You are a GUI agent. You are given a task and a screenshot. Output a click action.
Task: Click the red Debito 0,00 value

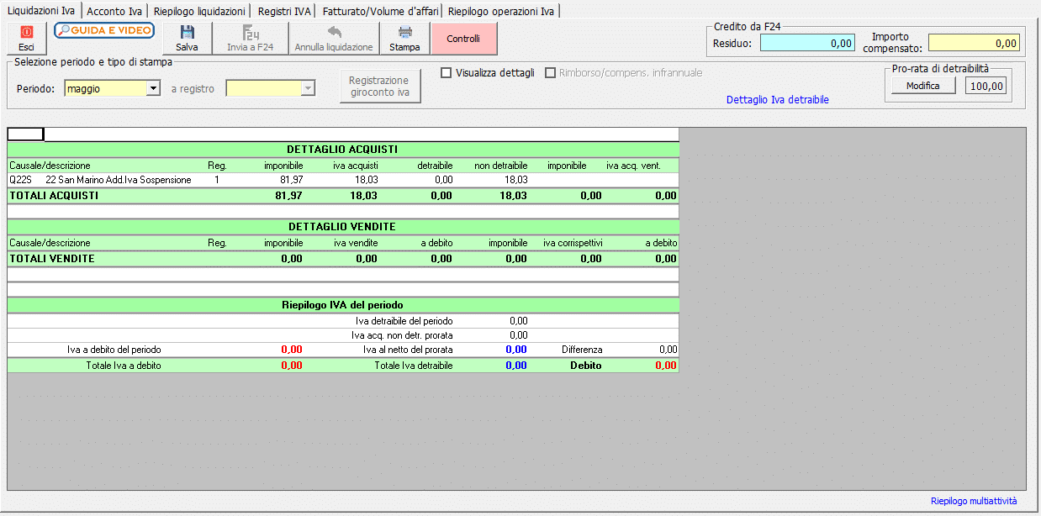point(666,366)
